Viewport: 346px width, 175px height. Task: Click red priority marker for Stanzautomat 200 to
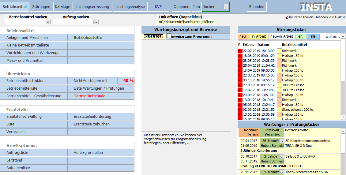pyautogui.click(x=240, y=110)
